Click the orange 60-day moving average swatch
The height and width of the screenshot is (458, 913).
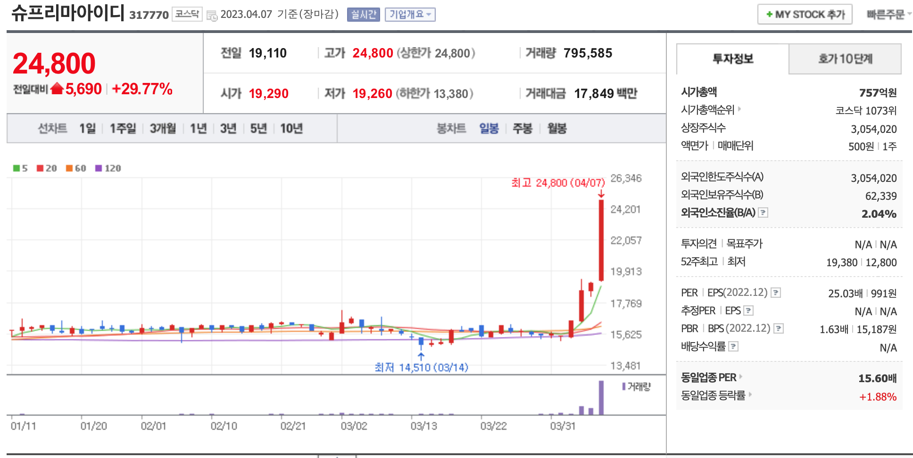(69, 168)
